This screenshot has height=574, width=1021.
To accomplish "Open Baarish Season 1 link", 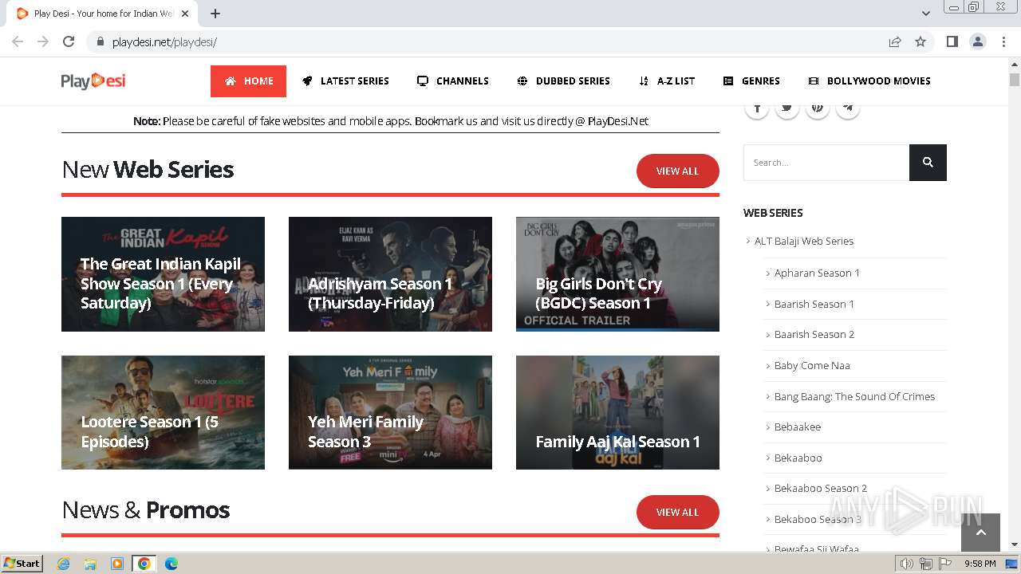I will pos(814,304).
